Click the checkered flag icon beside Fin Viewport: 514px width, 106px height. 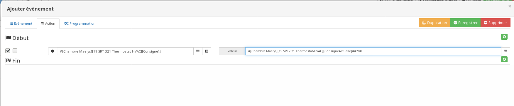coord(8,60)
